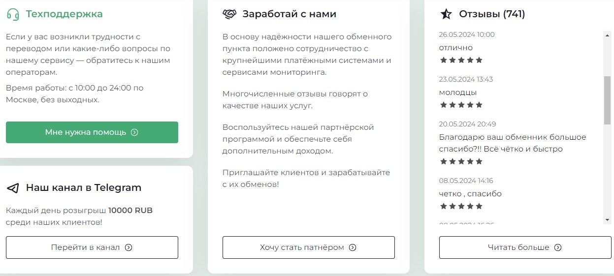Click the star icon beside Отзывы

coord(446,14)
